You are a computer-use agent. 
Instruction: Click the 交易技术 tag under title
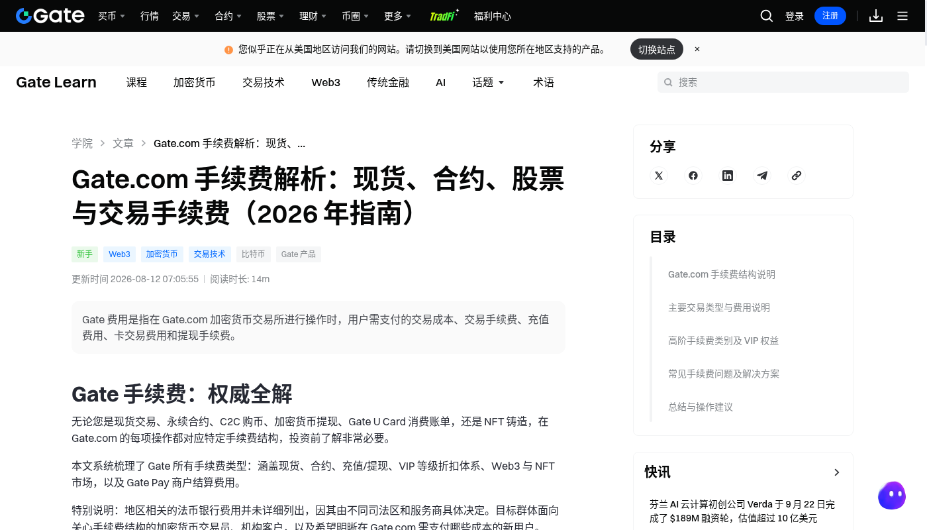tap(210, 254)
